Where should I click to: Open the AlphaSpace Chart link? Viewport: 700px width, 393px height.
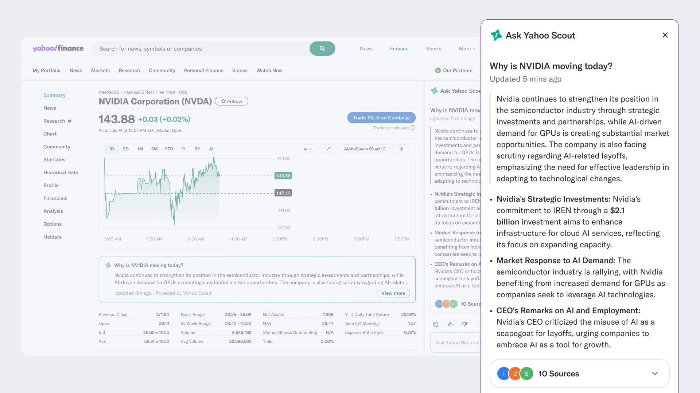[x=365, y=149]
